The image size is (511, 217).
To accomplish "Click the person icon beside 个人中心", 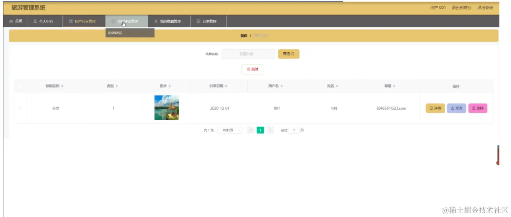I will [x=35, y=21].
